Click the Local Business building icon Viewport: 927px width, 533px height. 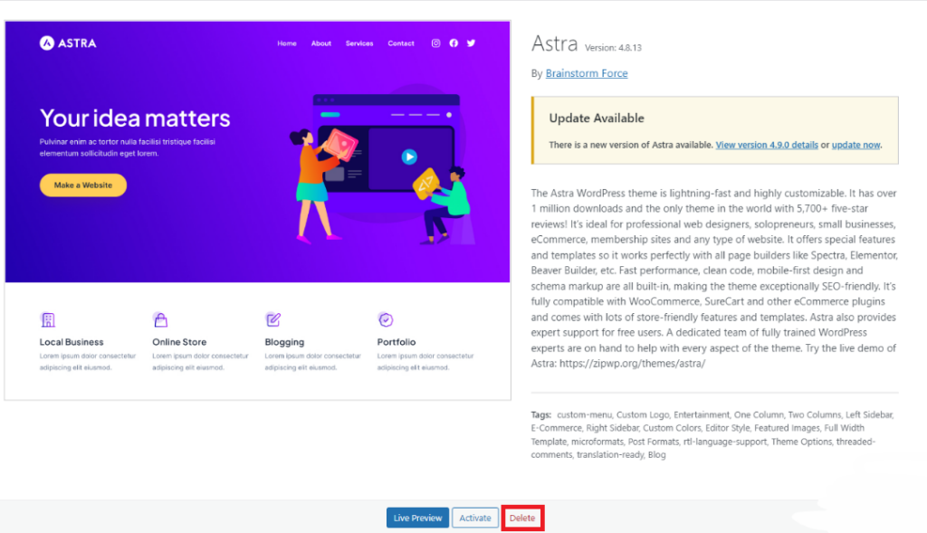[49, 319]
